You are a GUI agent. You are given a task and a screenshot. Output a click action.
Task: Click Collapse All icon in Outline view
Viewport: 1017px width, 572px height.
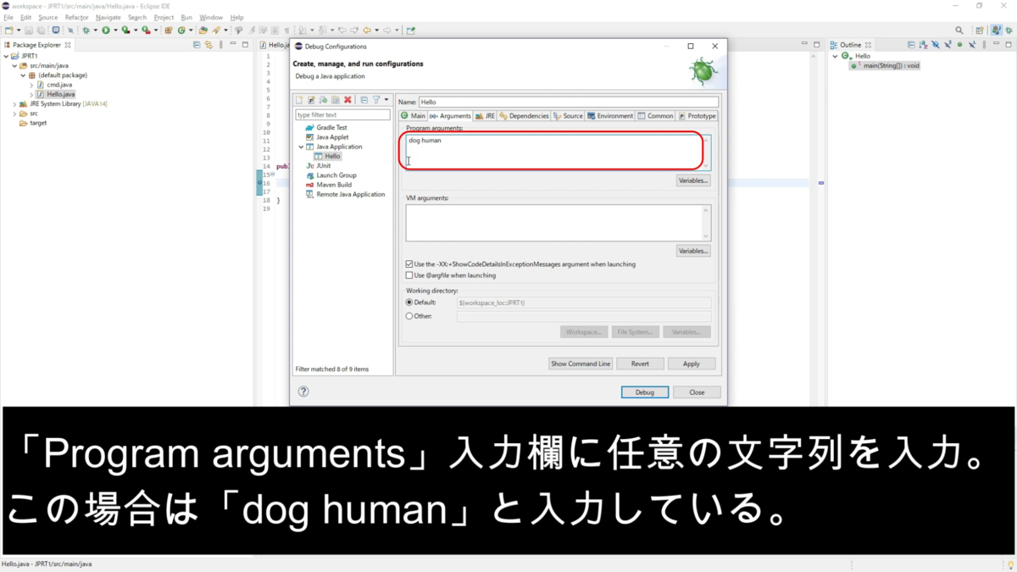(911, 45)
